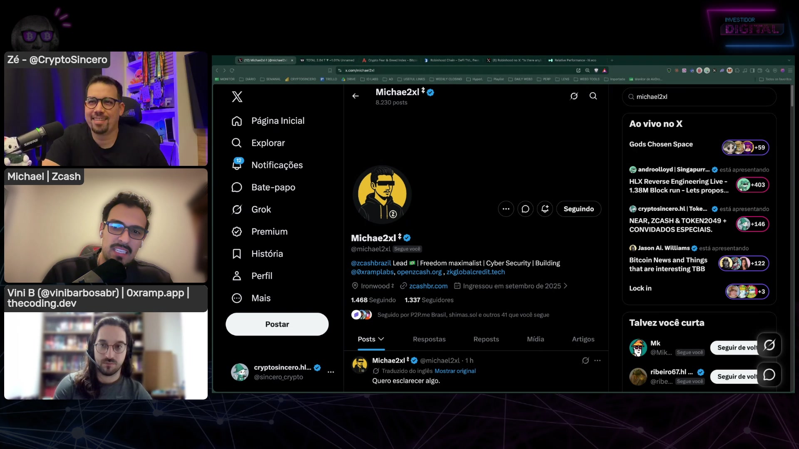Open the profile more options ellipsis
The height and width of the screenshot is (449, 799).
[506, 209]
